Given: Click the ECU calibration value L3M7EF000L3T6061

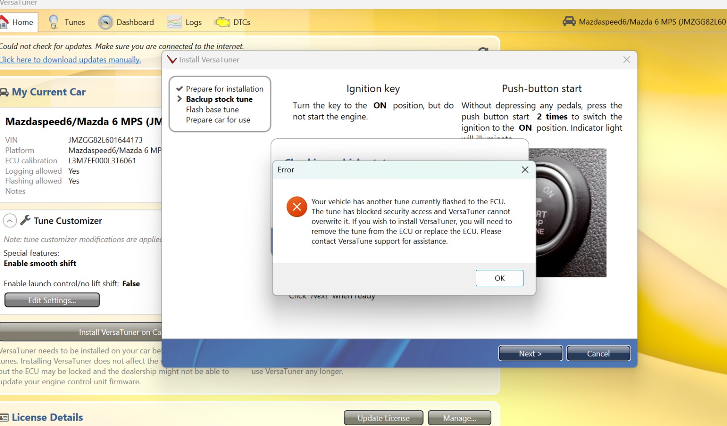Looking at the screenshot, I should [102, 161].
